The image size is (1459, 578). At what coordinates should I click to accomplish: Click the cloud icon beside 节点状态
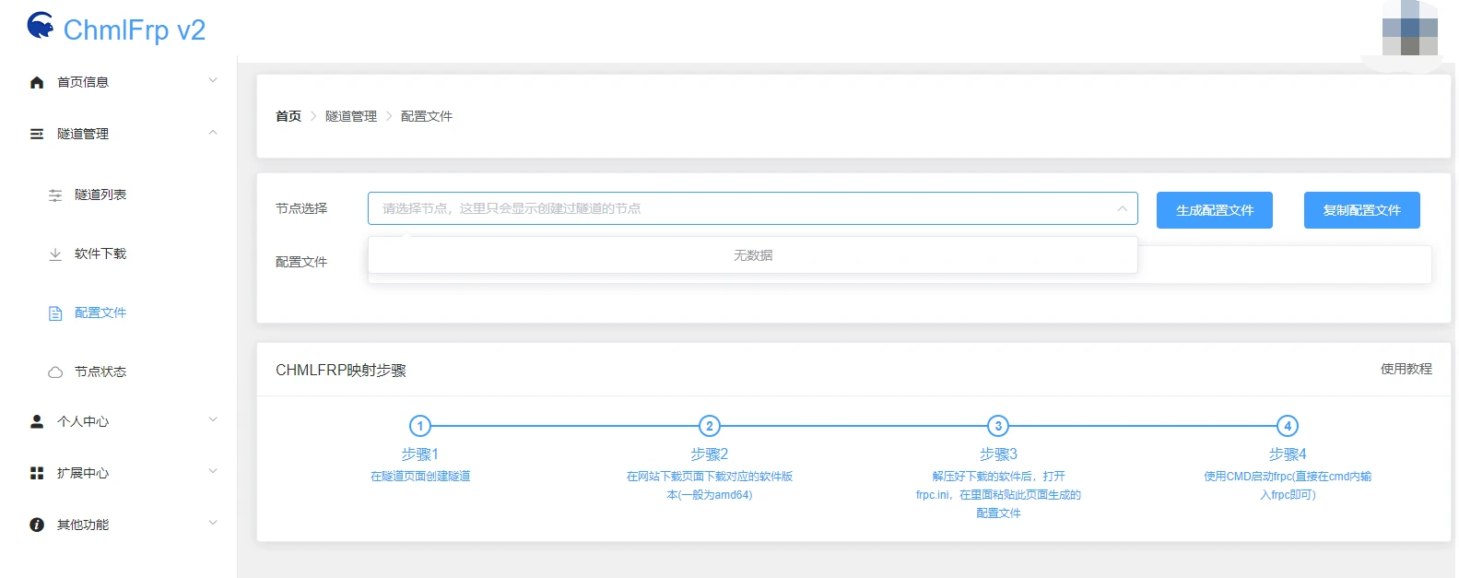(55, 372)
